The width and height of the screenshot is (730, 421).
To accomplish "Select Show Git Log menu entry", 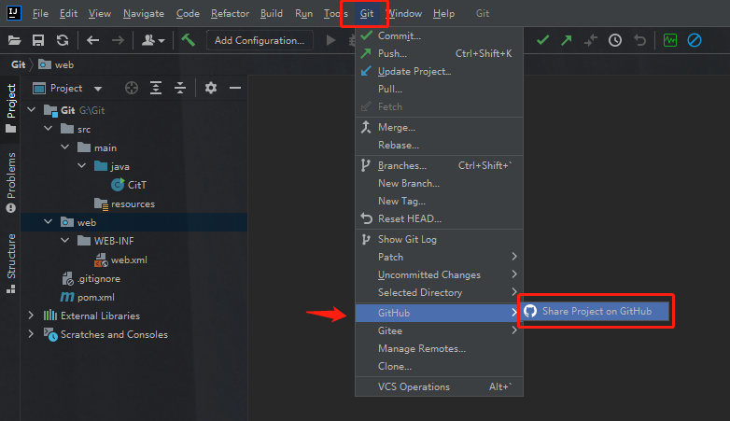I will [x=439, y=239].
